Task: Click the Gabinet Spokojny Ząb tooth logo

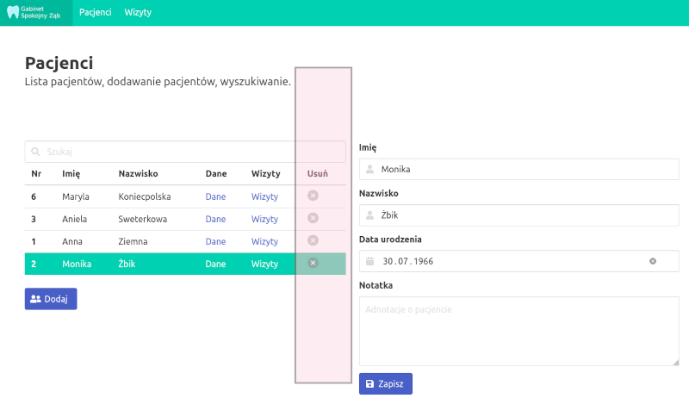Action: pyautogui.click(x=13, y=13)
